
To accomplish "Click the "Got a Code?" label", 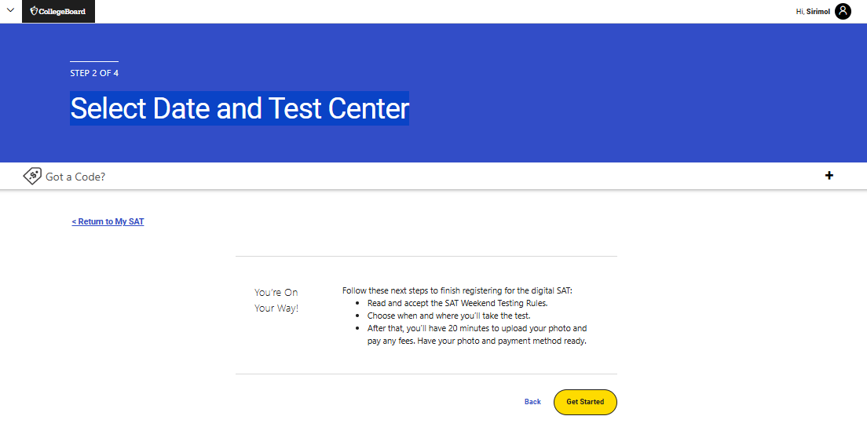I will point(75,177).
